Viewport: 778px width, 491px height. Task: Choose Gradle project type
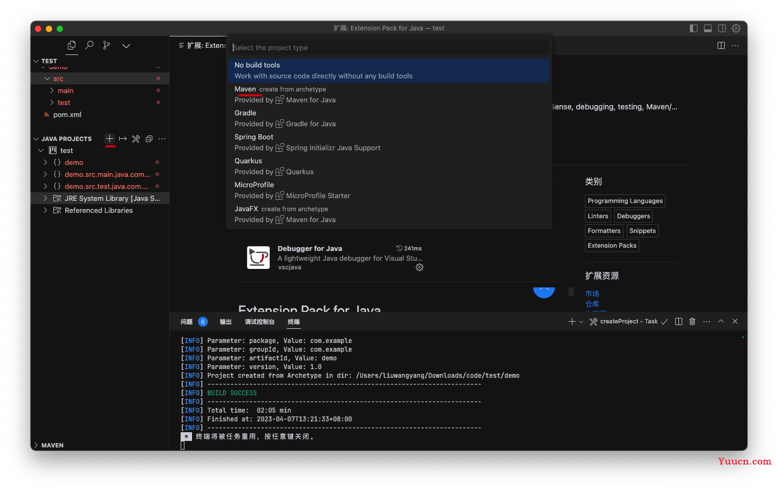coord(389,119)
